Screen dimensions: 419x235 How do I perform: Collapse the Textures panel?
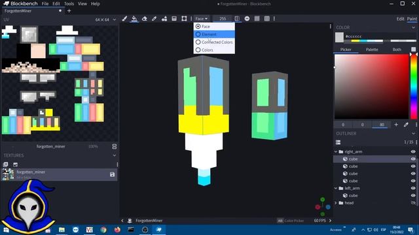click(115, 155)
